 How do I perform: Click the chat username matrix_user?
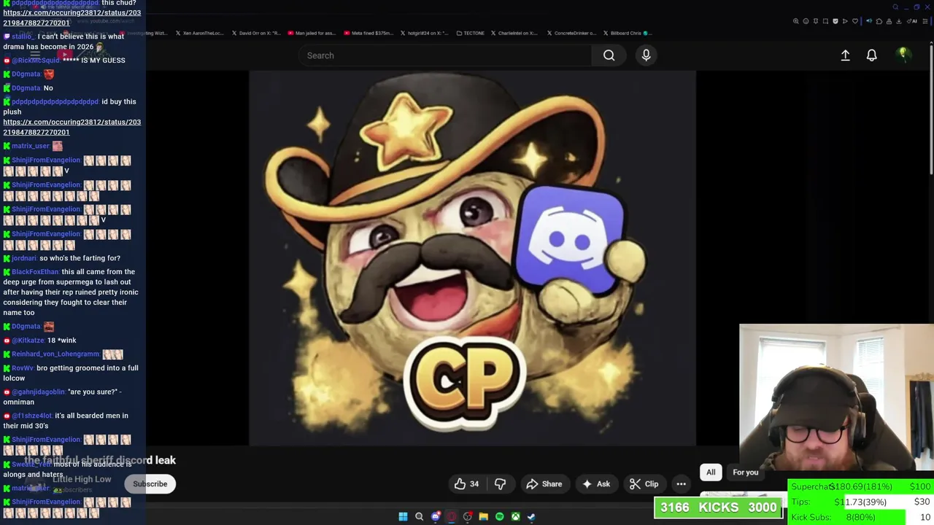[x=31, y=146]
